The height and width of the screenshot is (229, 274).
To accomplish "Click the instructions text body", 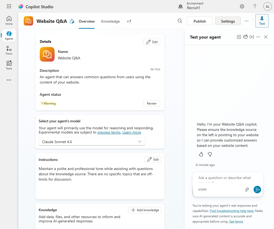I will (x=96, y=174).
